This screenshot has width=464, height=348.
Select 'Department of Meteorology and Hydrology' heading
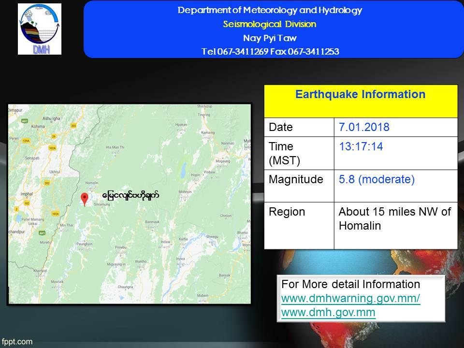point(270,10)
